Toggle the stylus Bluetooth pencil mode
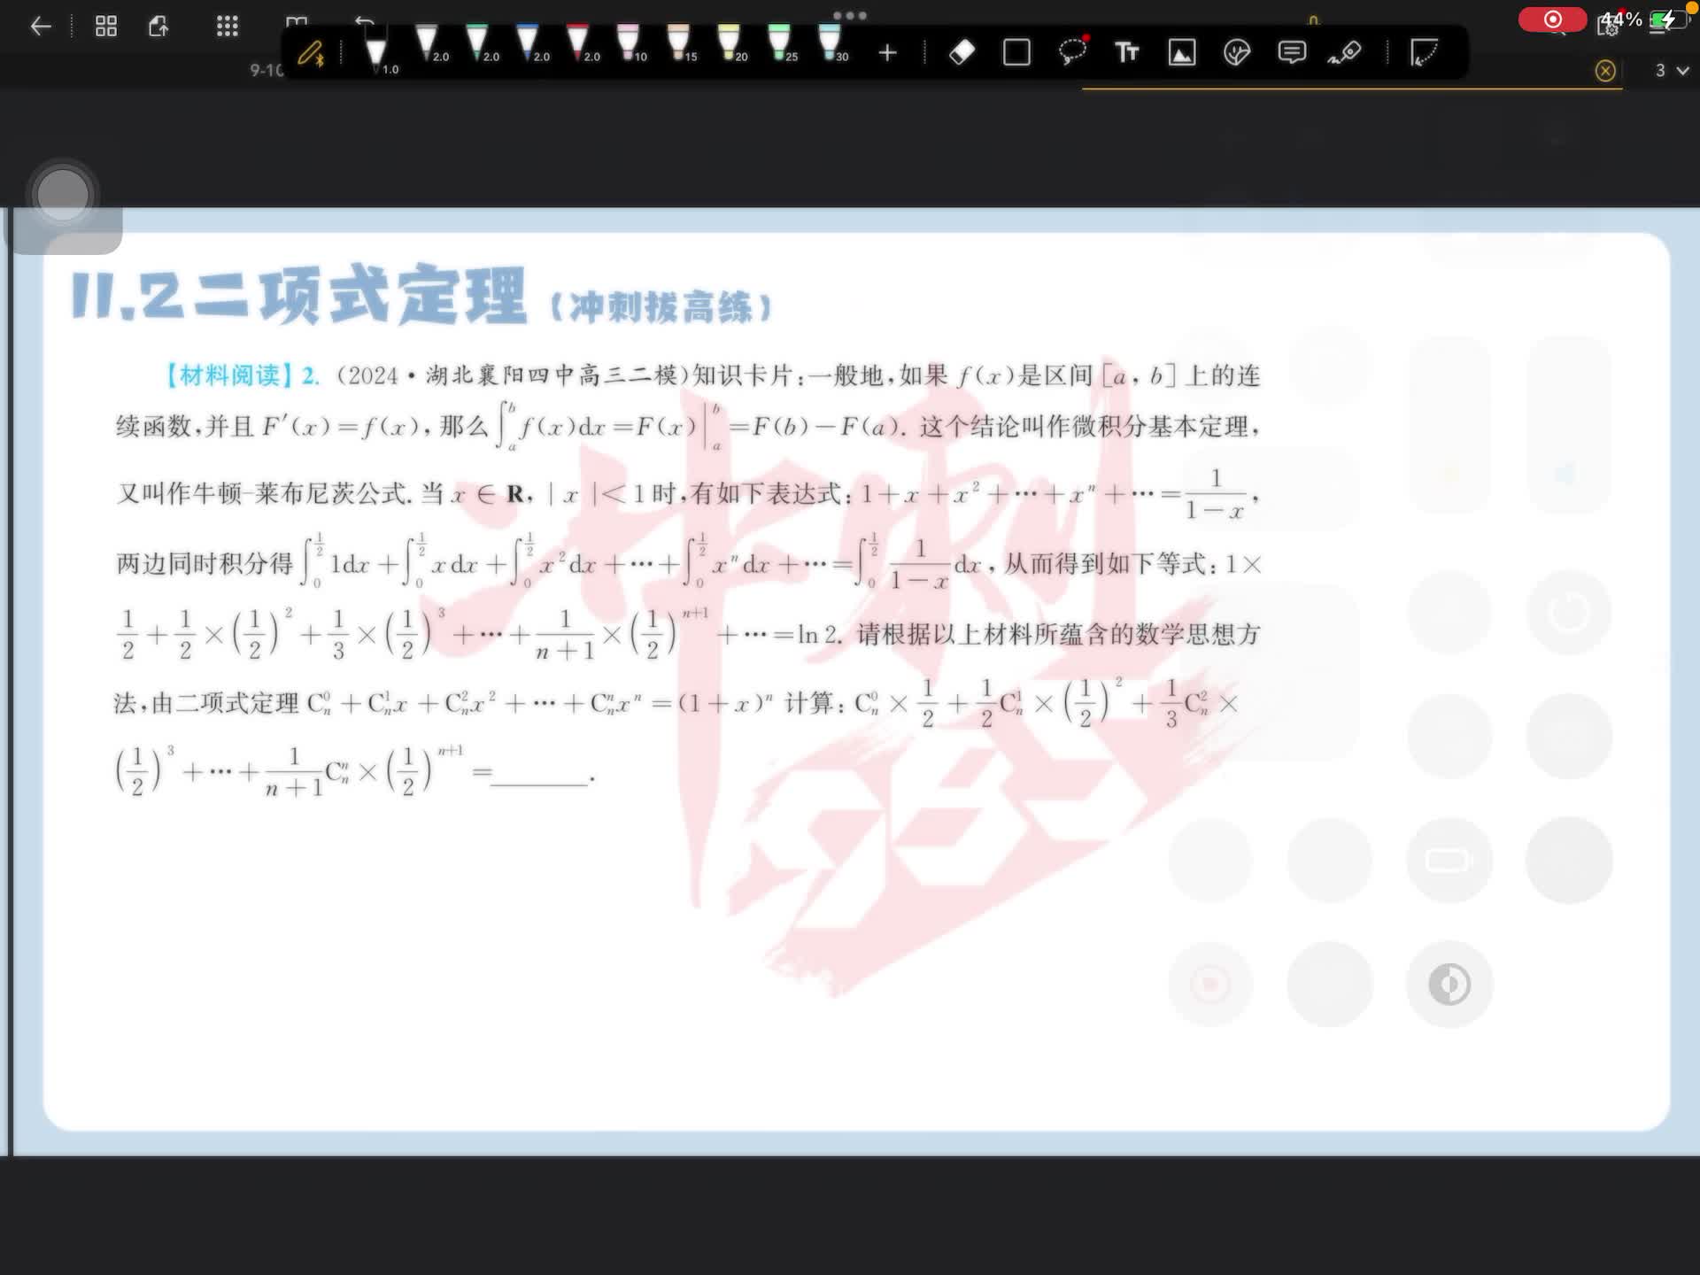 [x=310, y=54]
